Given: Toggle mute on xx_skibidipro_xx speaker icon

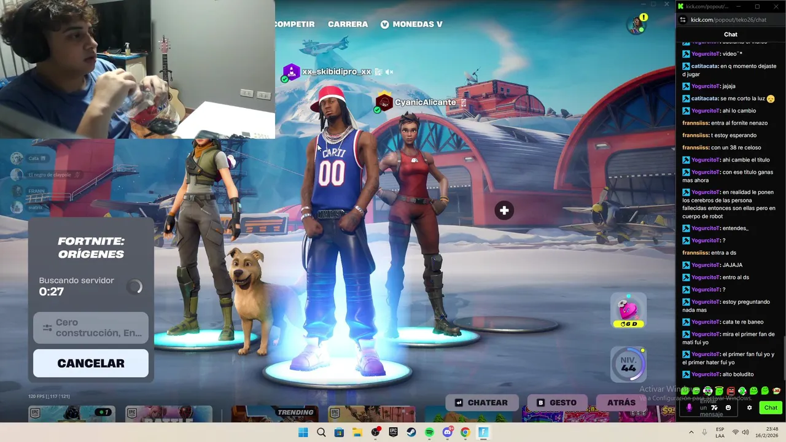Looking at the screenshot, I should [x=389, y=72].
